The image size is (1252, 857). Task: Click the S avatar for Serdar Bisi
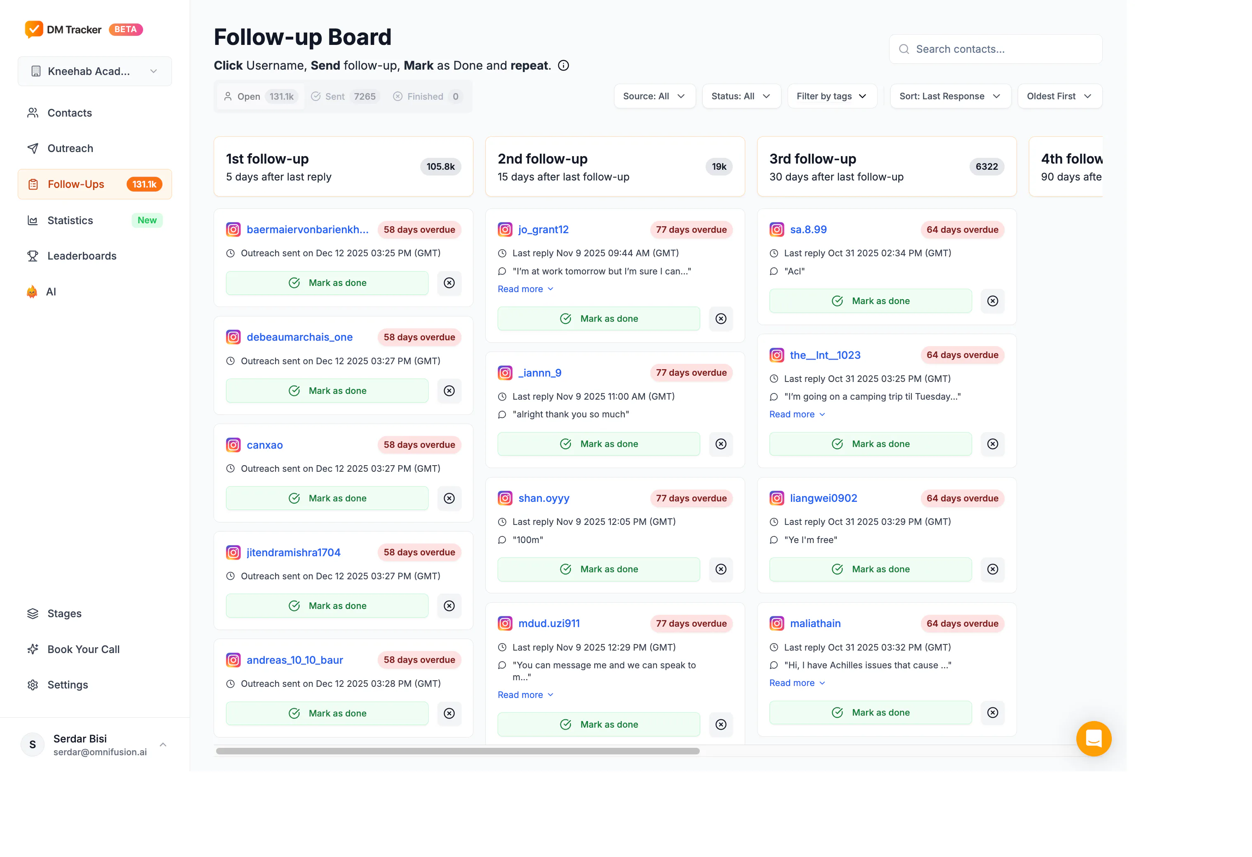33,745
